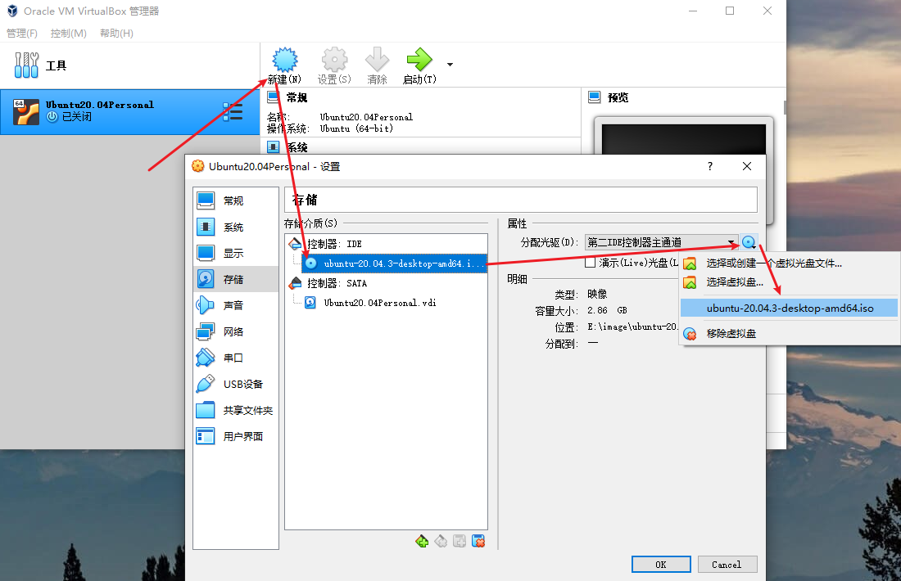The width and height of the screenshot is (901, 581).
Task: Open the 声音 (Audio) settings category
Action: [x=233, y=305]
